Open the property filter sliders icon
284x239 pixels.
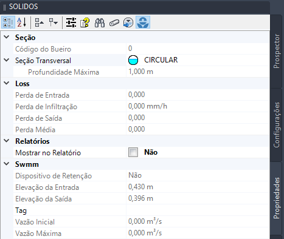click(71, 22)
